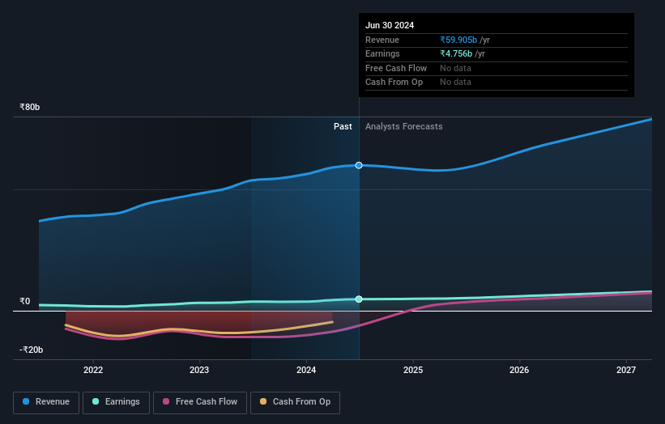The width and height of the screenshot is (665, 424).
Task: Select the earnings data point at Jun 2024
Action: tap(359, 299)
